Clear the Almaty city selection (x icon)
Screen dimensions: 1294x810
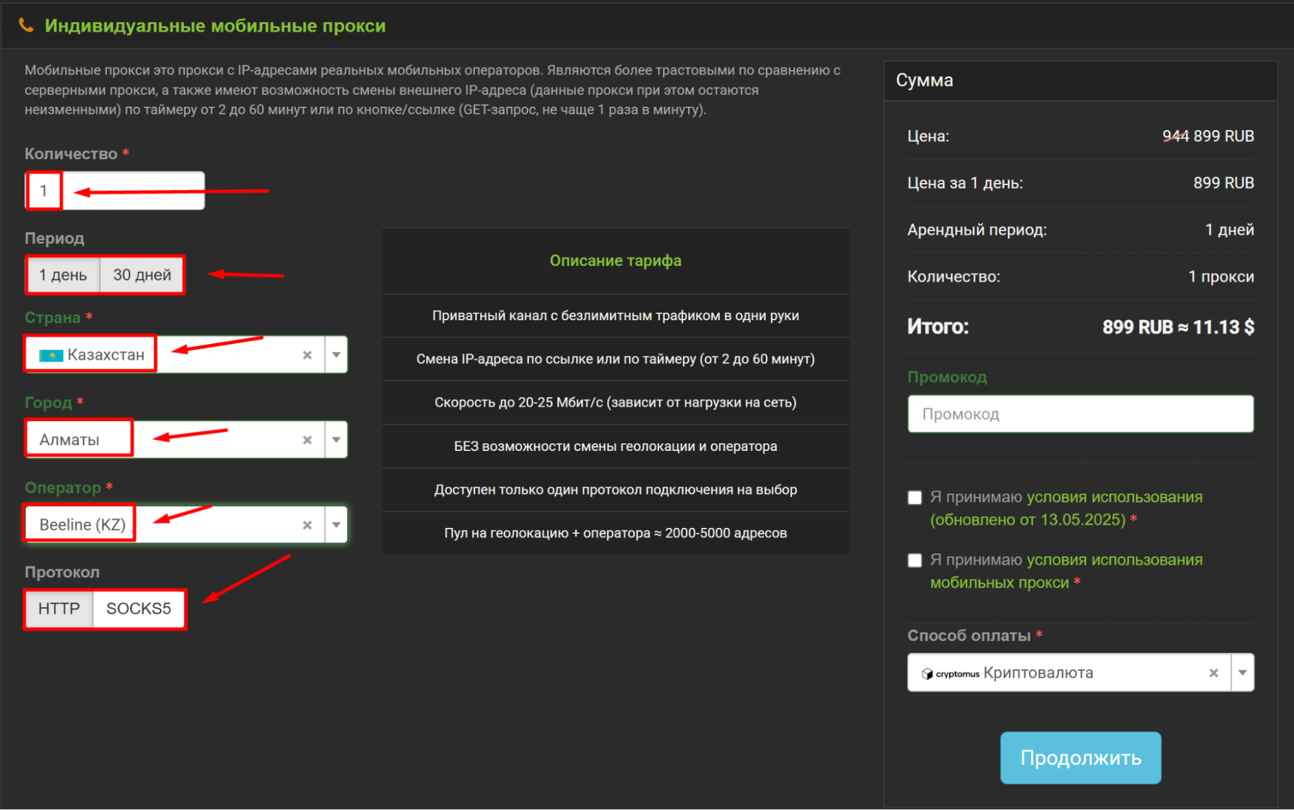tap(307, 440)
